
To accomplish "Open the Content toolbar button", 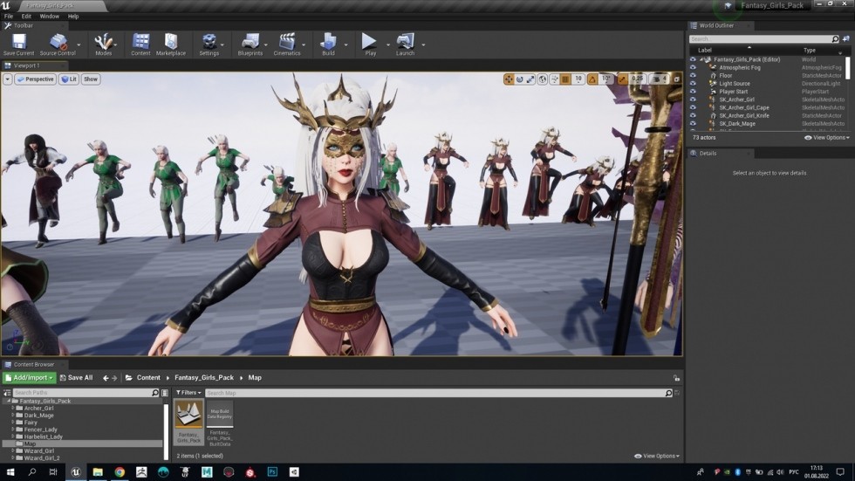I will pyautogui.click(x=140, y=45).
